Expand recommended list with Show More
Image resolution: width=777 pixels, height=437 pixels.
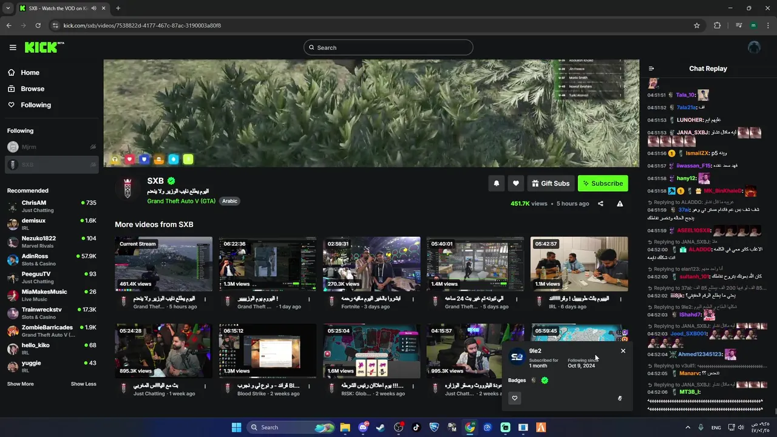(21, 384)
